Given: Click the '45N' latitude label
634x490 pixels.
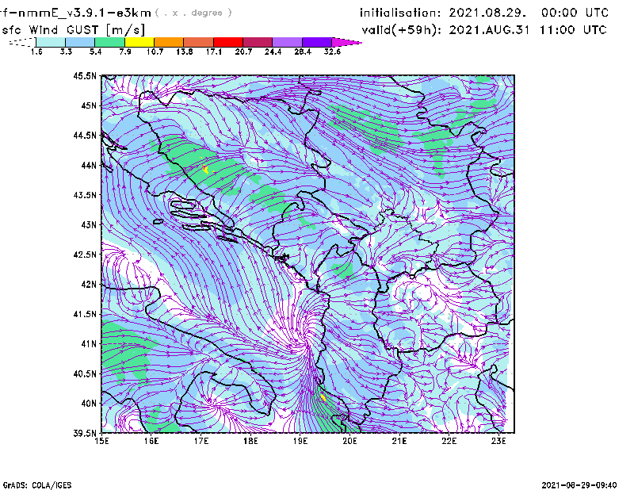Looking at the screenshot, I should 89,105.
